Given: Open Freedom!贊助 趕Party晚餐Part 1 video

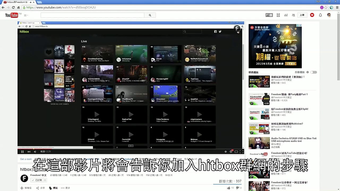Looking at the screenshot, I should 289,94.
